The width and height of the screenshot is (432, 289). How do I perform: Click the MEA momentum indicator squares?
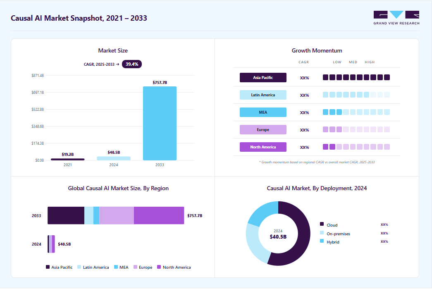pos(356,112)
